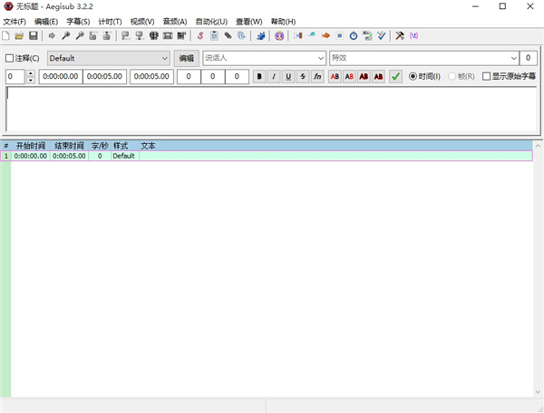The height and width of the screenshot is (413, 544).
Task: Open the 编辑(E) menu
Action: (x=46, y=22)
